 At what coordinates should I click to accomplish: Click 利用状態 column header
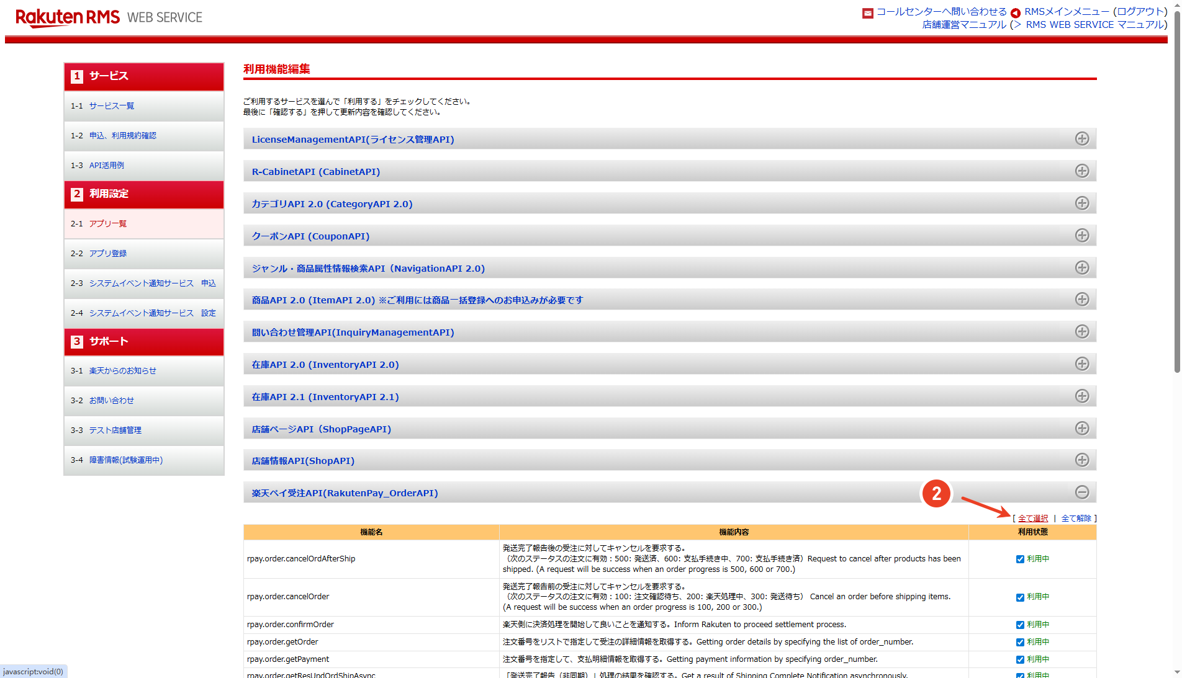1032,532
